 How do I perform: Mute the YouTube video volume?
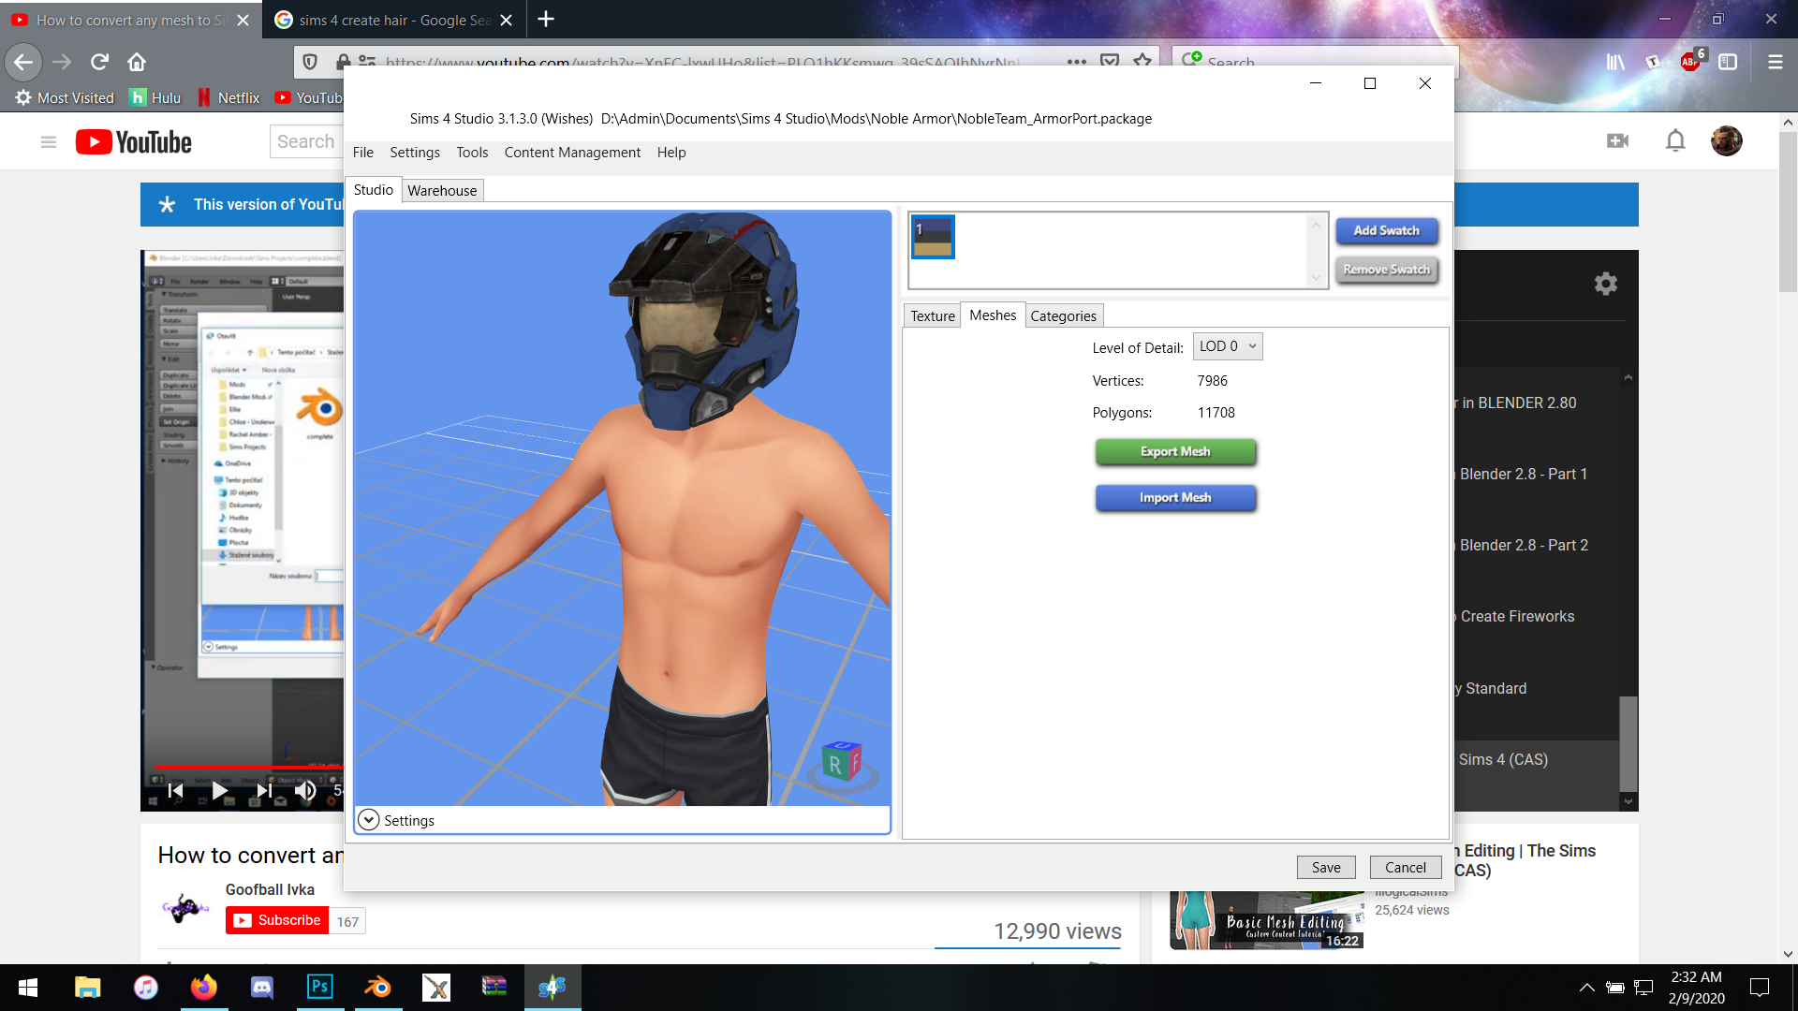click(x=305, y=790)
